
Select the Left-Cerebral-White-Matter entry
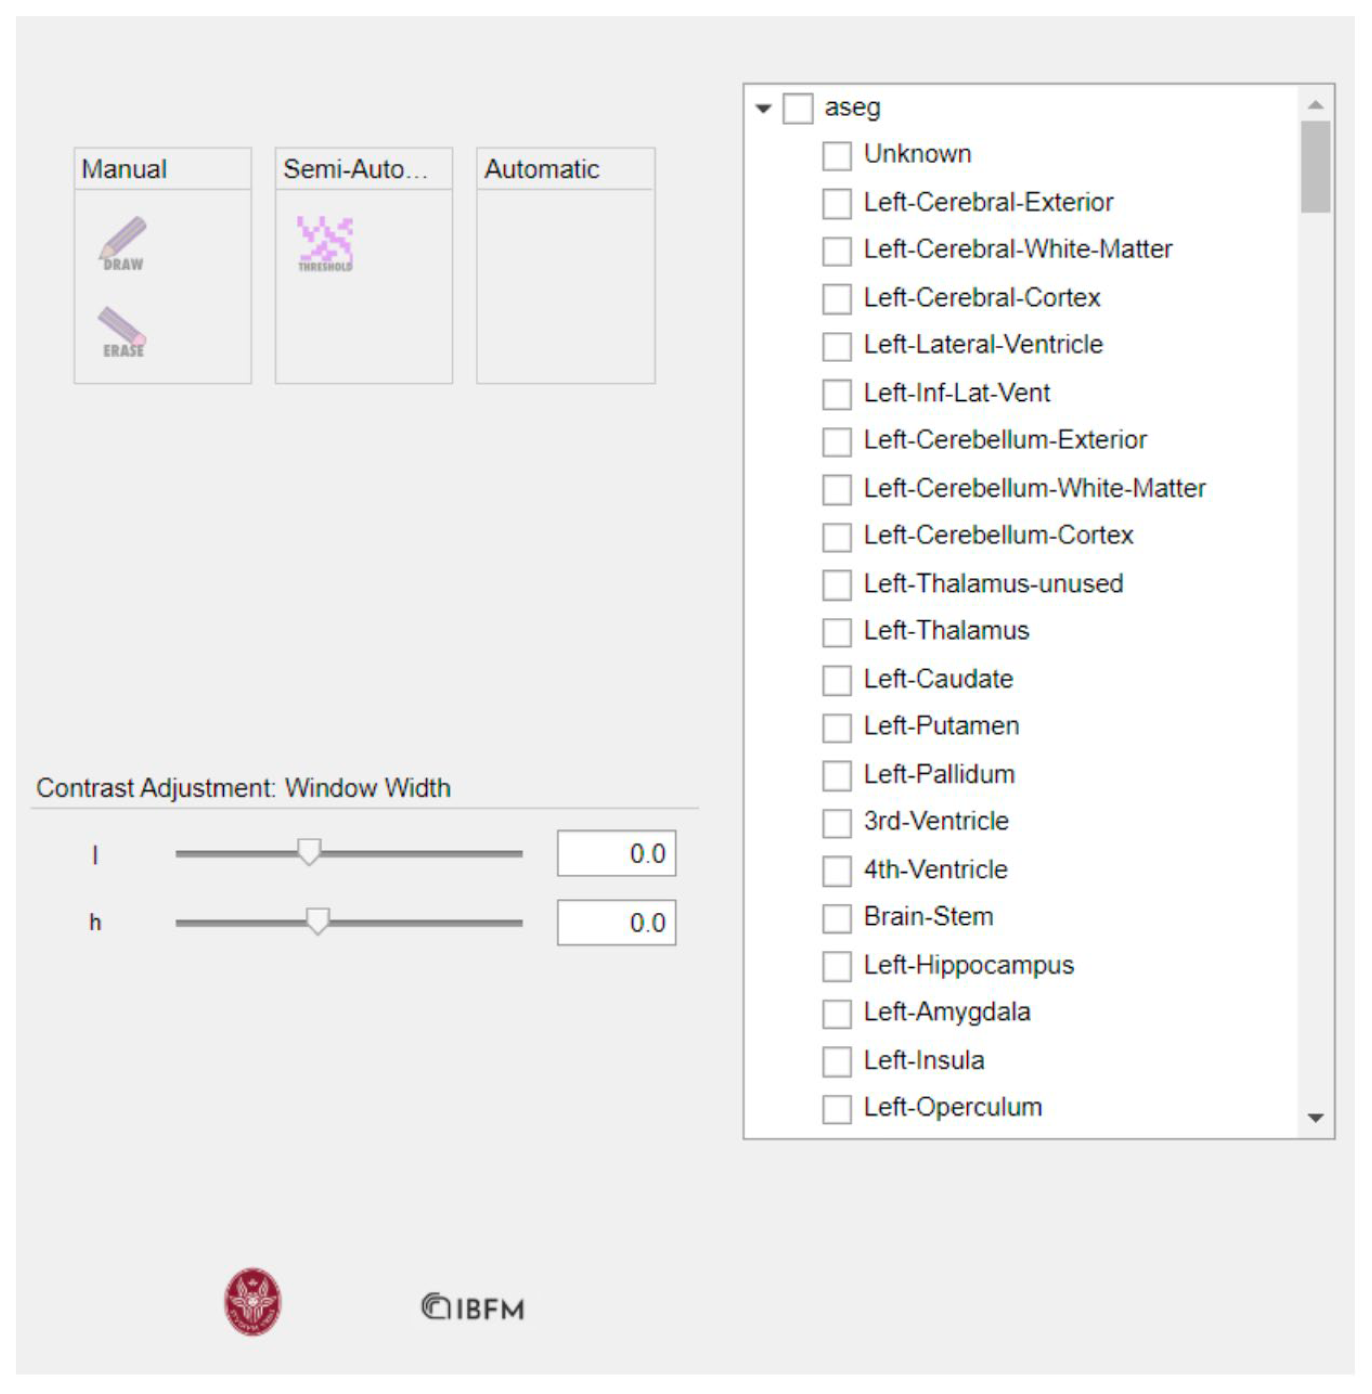1017,249
